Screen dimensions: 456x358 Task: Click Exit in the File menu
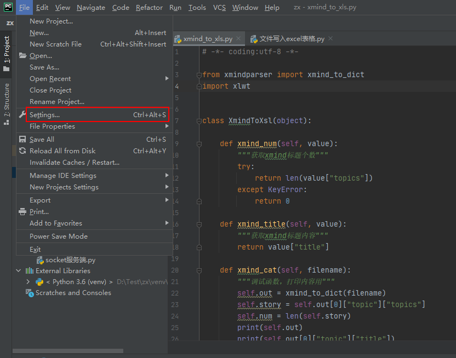35,249
